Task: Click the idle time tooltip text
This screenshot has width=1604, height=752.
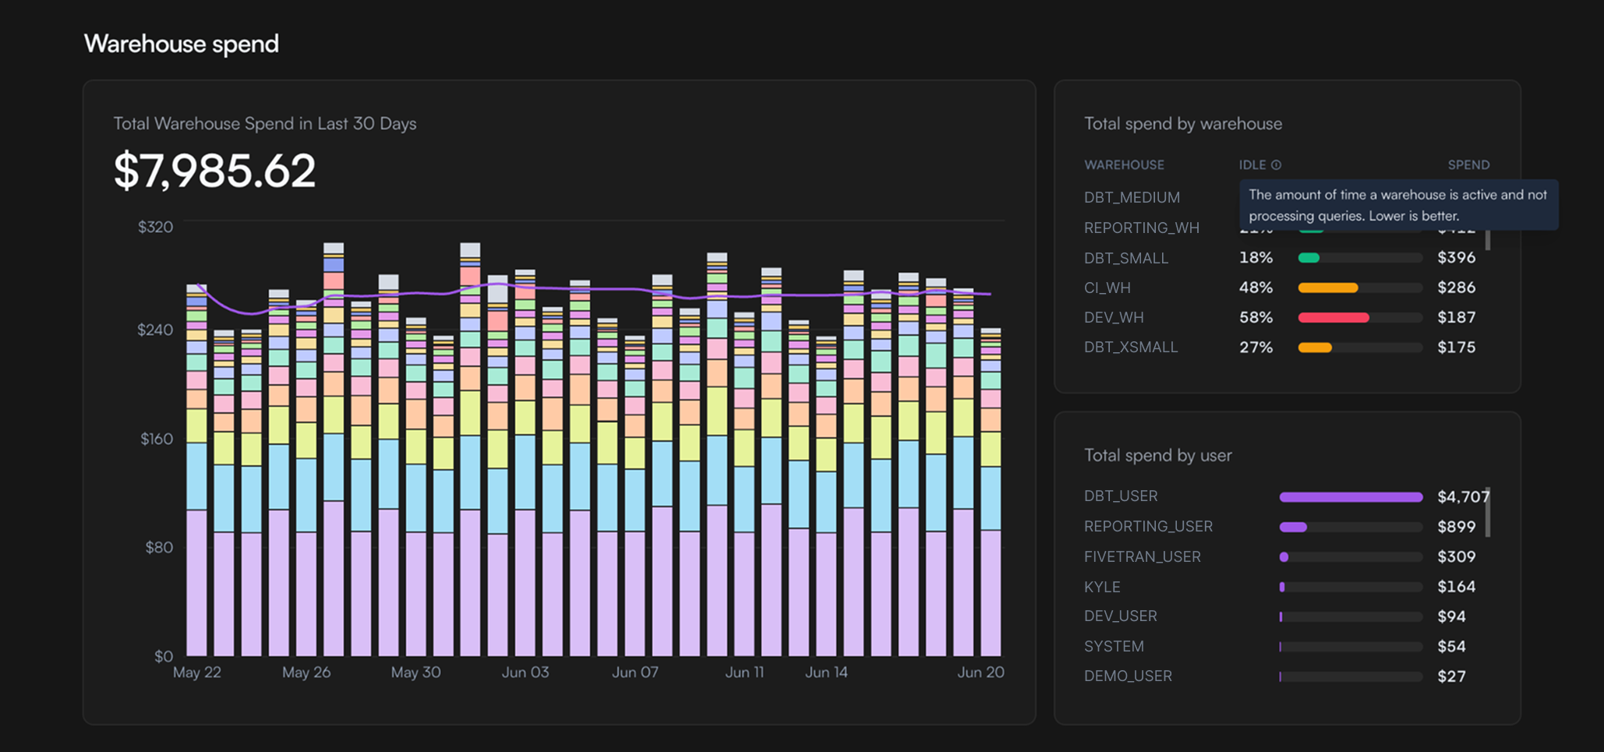Action: [1397, 205]
